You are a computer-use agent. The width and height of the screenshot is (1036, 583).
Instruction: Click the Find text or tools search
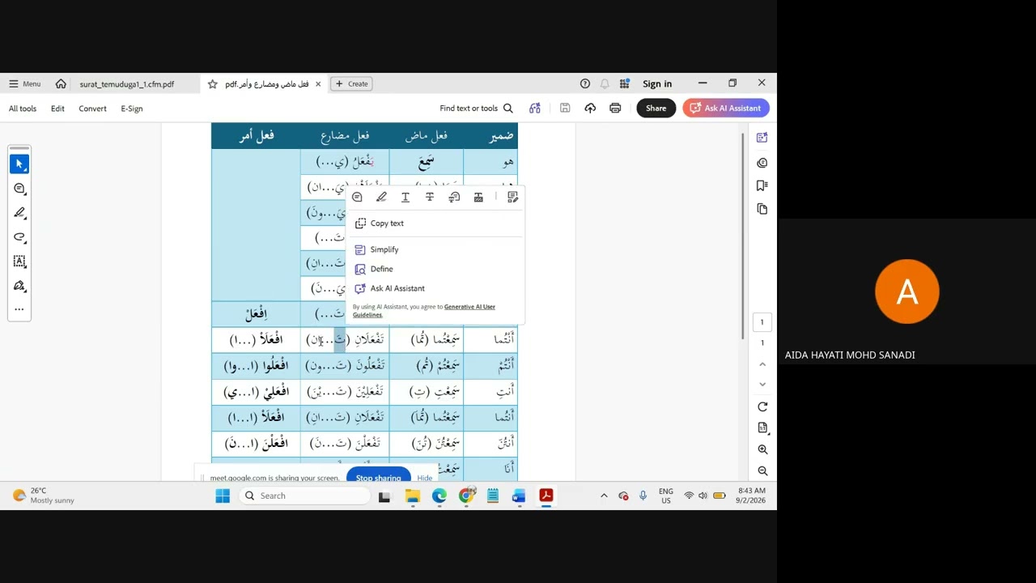click(x=476, y=108)
